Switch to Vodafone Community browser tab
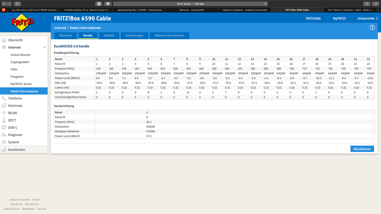 245,10
